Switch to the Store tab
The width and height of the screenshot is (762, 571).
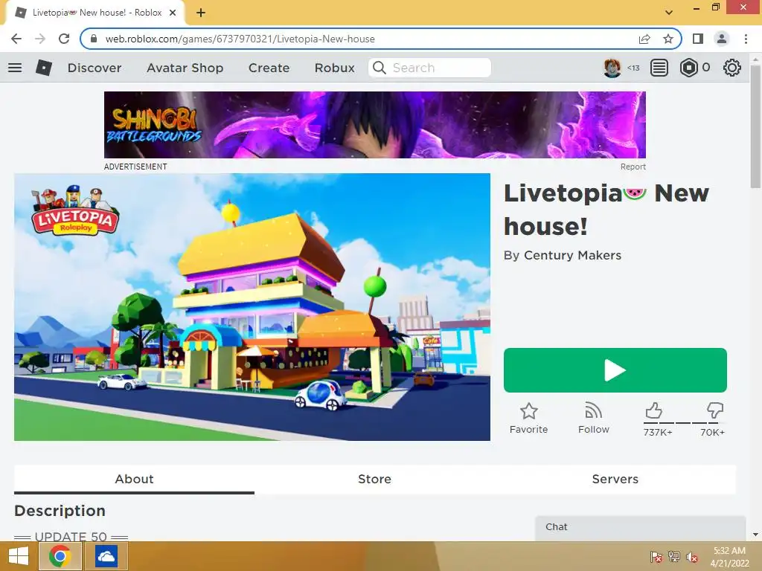click(x=374, y=479)
